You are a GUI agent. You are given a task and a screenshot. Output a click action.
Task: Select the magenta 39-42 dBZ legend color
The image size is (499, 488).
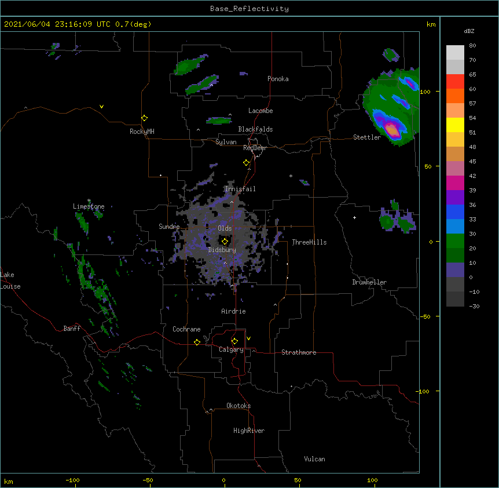tap(455, 183)
